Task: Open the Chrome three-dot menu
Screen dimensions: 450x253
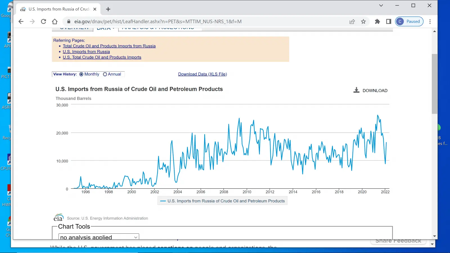Action: pos(430,22)
